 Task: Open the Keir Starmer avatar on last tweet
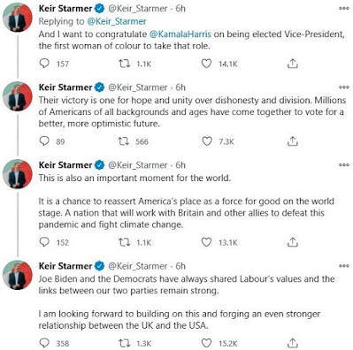click(18, 275)
